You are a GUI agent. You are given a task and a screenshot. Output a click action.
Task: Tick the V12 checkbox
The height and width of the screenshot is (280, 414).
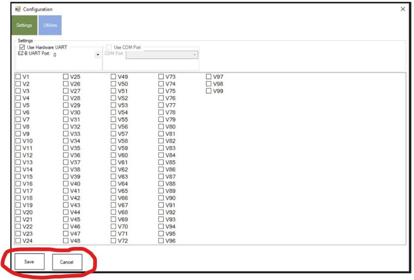click(18, 155)
